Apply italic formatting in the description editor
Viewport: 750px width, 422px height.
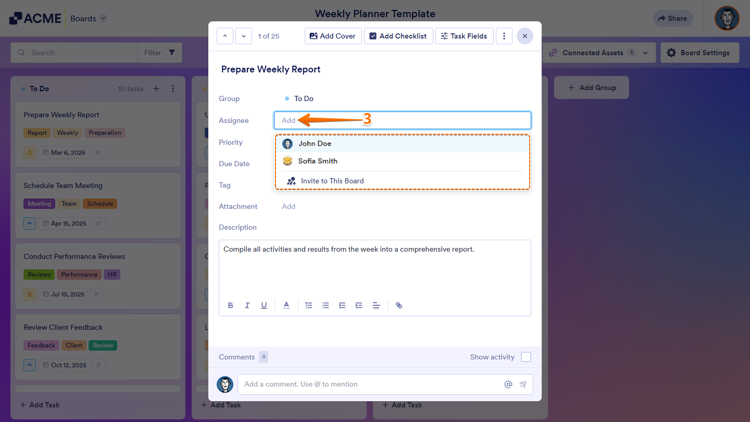[247, 305]
